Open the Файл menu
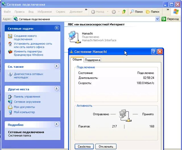The height and width of the screenshot is (150, 182). (x=7, y=12)
